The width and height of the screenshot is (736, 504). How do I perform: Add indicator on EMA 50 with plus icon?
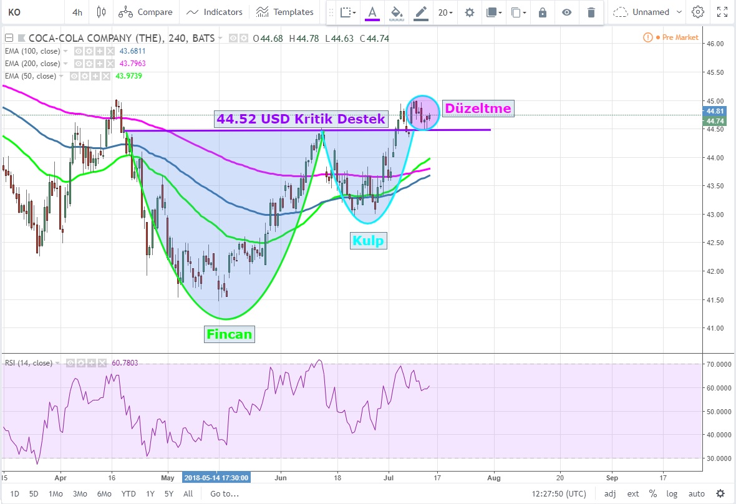[95, 76]
